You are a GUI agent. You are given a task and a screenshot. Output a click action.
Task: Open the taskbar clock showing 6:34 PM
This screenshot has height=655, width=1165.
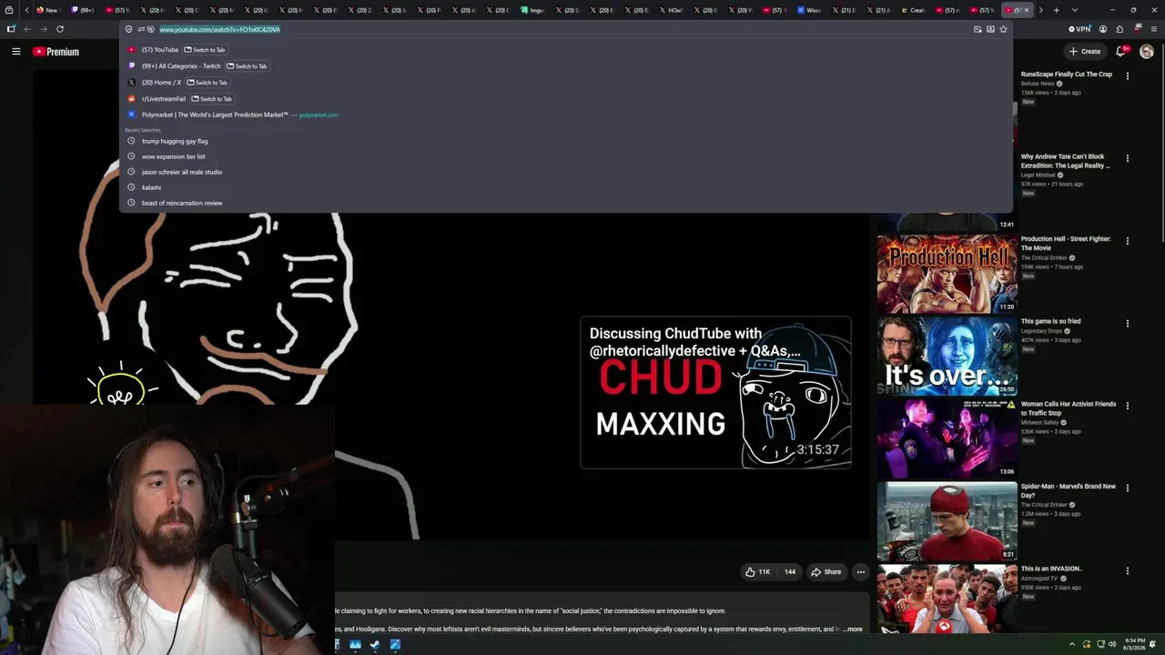tap(1134, 644)
